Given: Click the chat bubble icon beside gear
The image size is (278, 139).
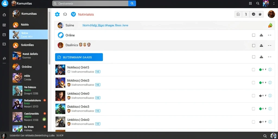Looking at the screenshot, I should 65,14.
